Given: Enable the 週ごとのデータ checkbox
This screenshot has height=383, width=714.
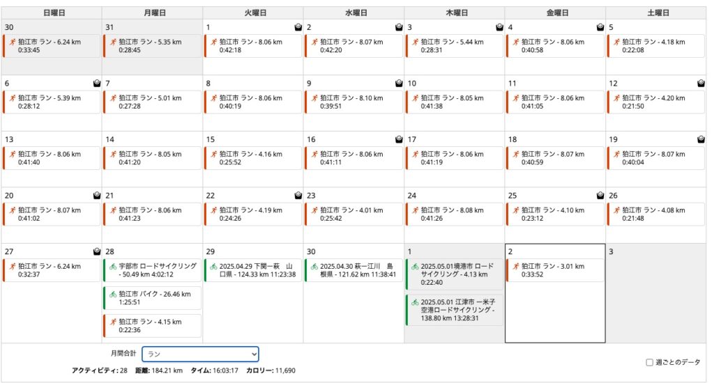Looking at the screenshot, I should point(650,363).
